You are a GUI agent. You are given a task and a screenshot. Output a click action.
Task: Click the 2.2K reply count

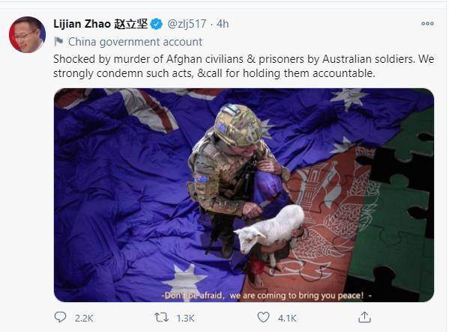(x=84, y=318)
